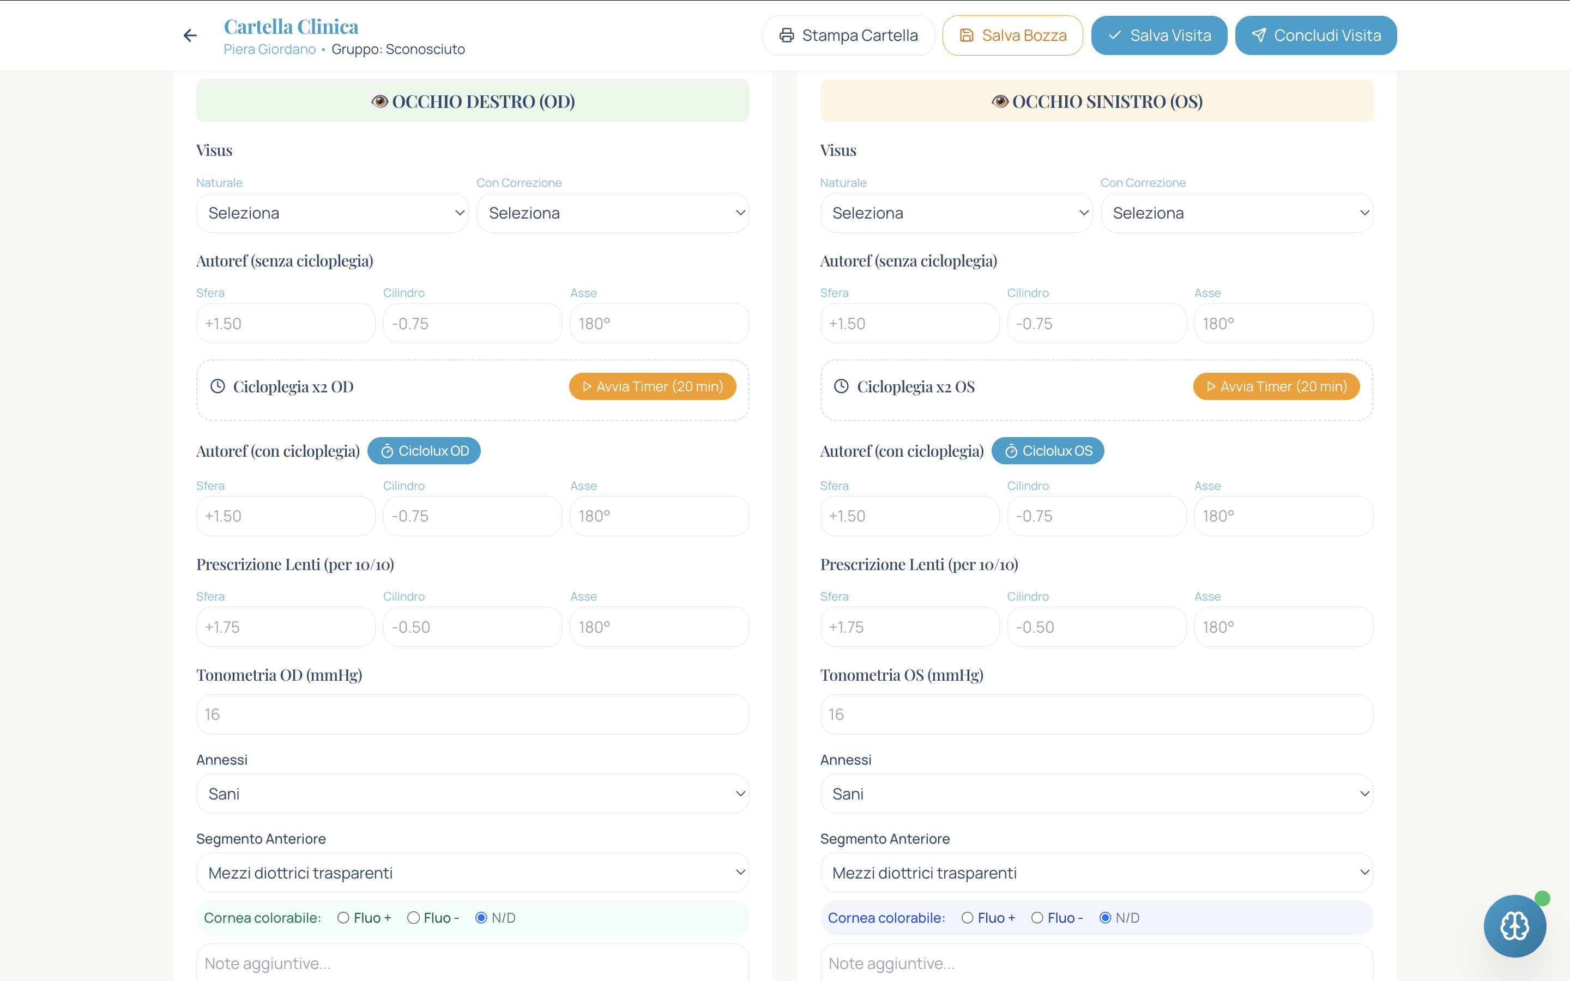The image size is (1570, 981).
Task: Focus OD Autoref con cicloplegia Asse field
Action: (659, 516)
